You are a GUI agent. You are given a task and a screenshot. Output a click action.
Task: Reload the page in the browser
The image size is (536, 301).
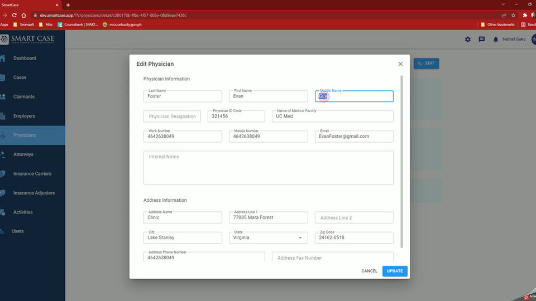[x=15, y=15]
